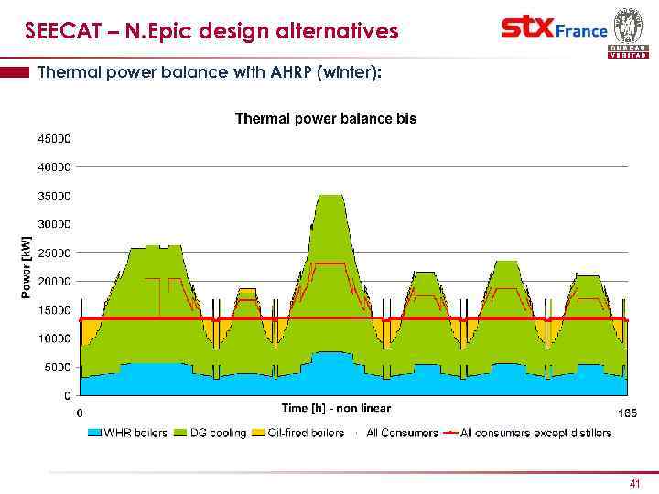Click the 'Time [h] - non linear' axis label
Image resolution: width=659 pixels, height=494 pixels.
click(x=336, y=408)
